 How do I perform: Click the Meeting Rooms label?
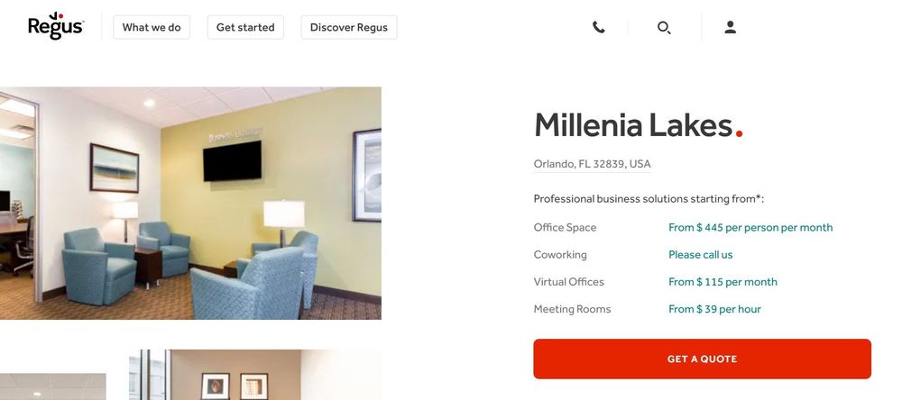pyautogui.click(x=572, y=309)
